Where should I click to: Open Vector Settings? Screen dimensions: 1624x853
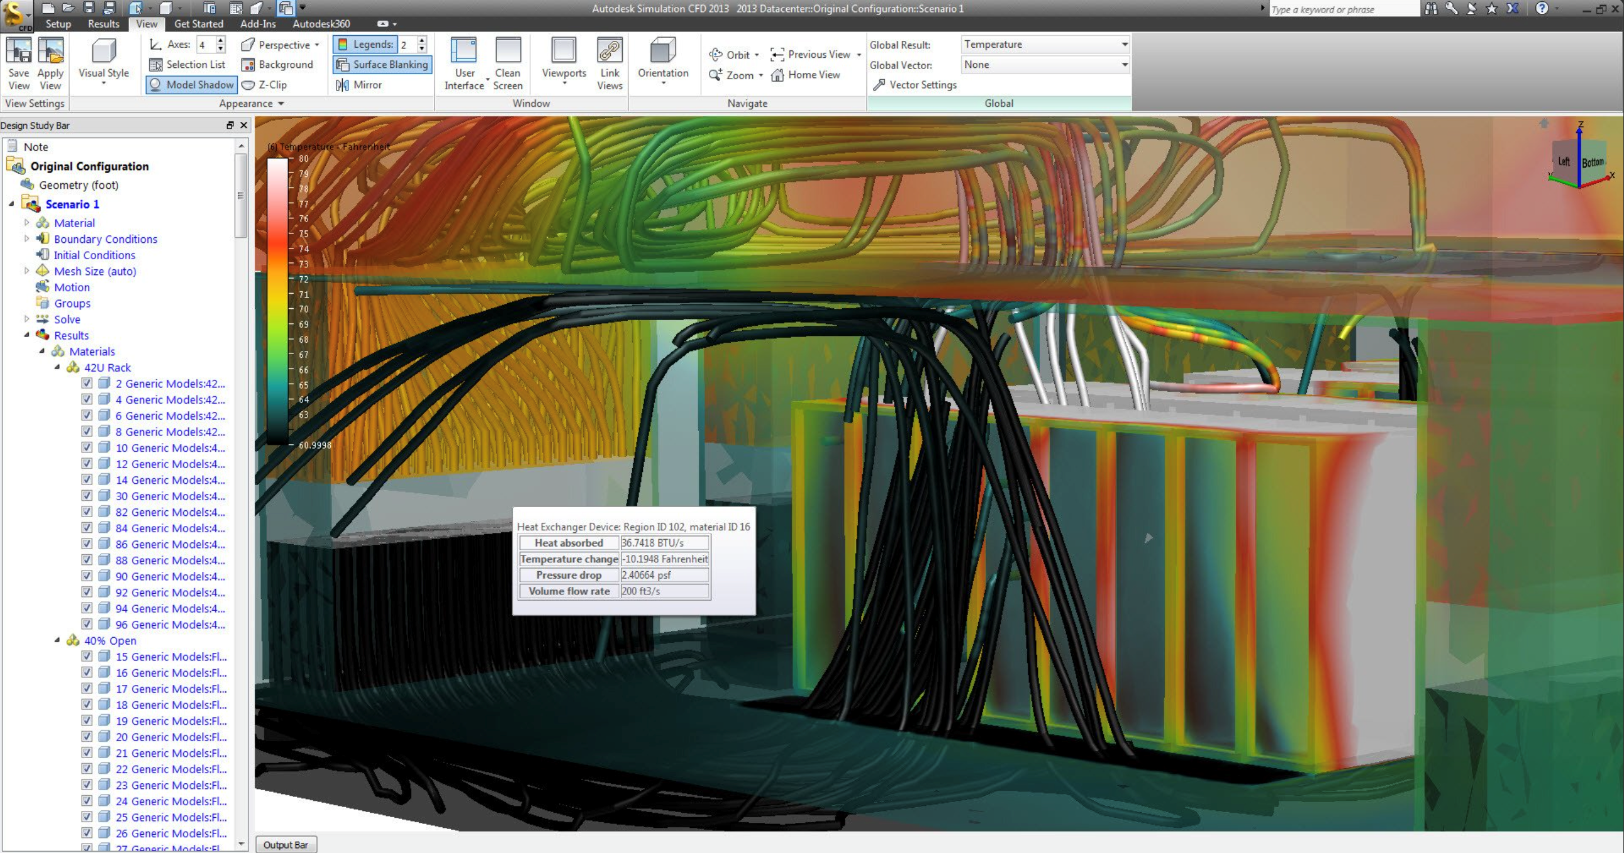coord(915,84)
